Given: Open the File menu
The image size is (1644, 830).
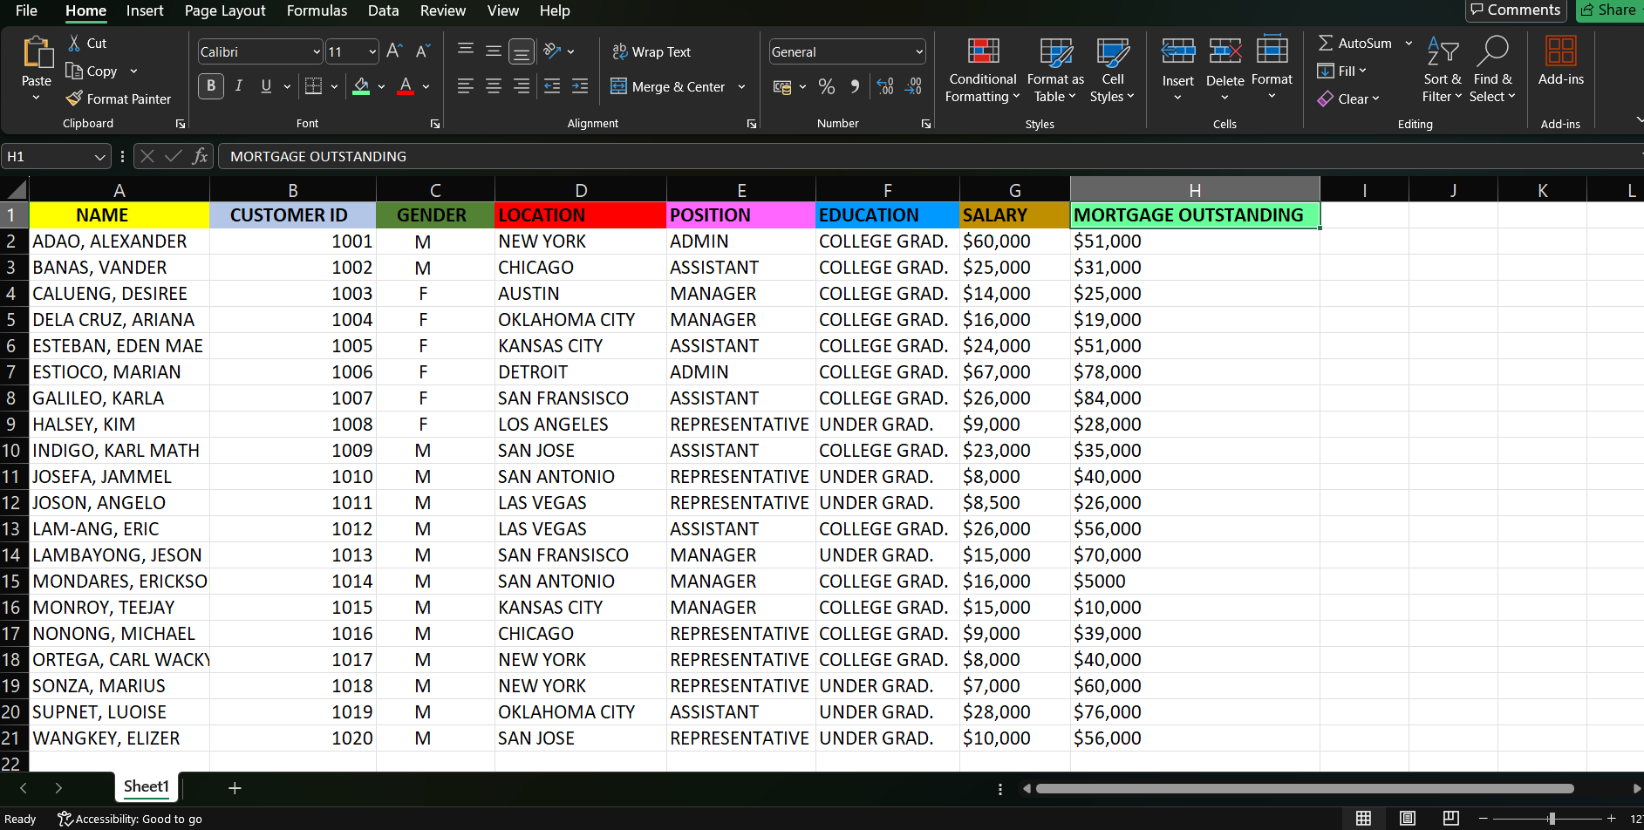Looking at the screenshot, I should tap(26, 10).
